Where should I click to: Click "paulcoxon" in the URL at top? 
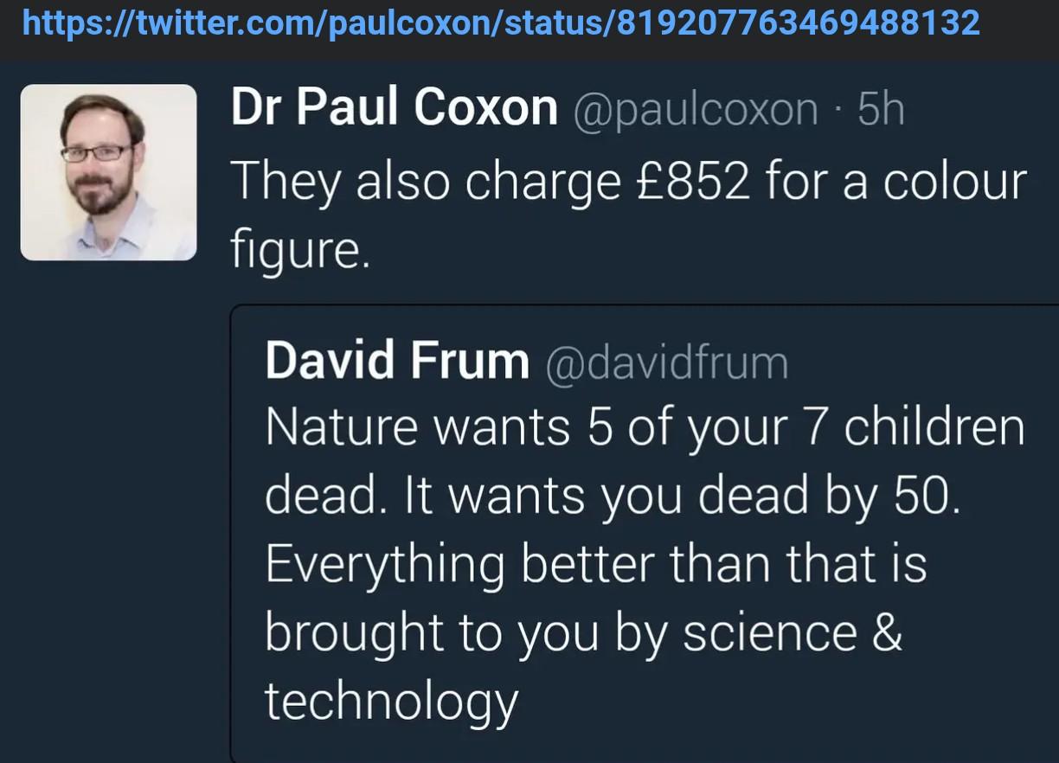point(410,22)
